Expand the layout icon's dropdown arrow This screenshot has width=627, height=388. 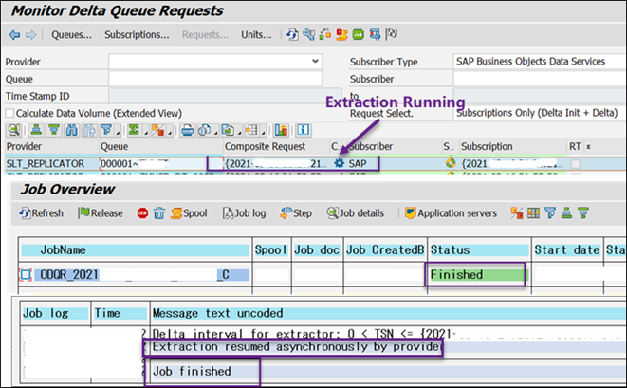pos(263,132)
